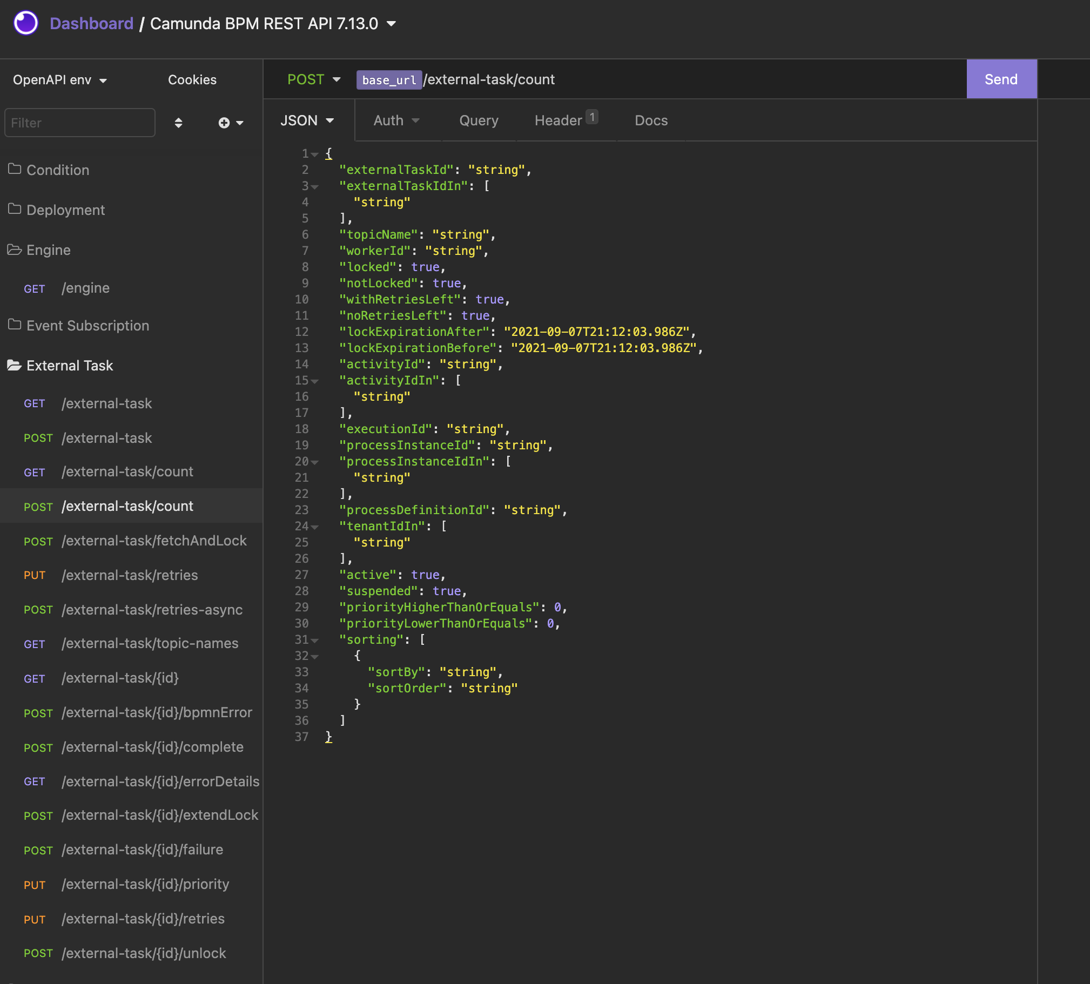Select GET /external-task/{id}/errorDetails request
1090x984 pixels.
point(131,782)
